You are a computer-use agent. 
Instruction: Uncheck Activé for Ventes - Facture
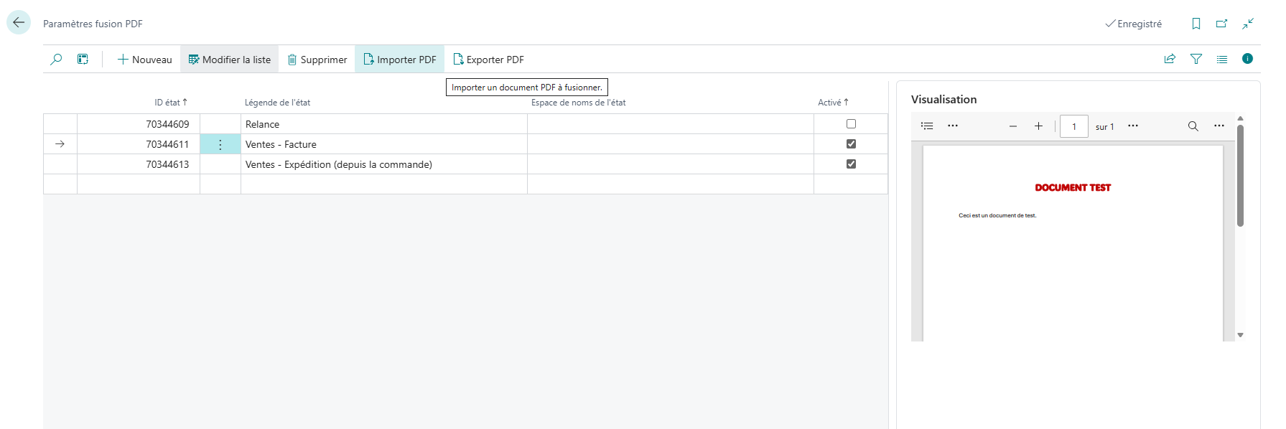[851, 143]
